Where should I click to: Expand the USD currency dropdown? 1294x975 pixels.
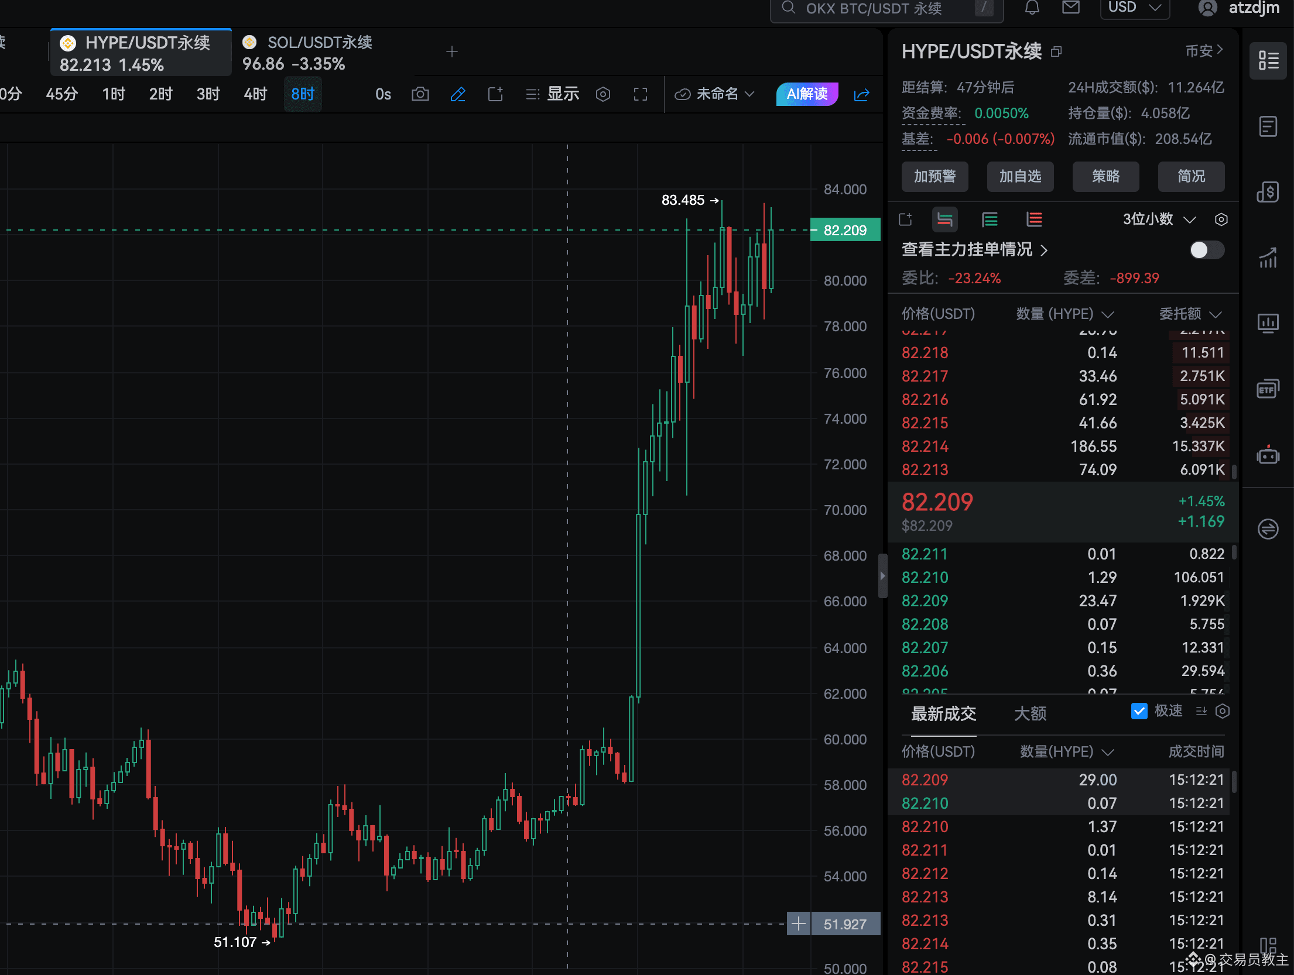pyautogui.click(x=1135, y=8)
